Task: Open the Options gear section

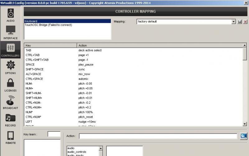Action: click(x=11, y=67)
